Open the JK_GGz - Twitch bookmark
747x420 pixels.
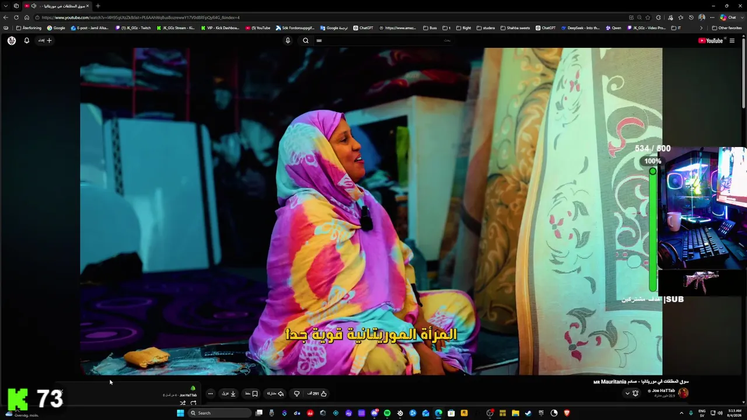(x=133, y=28)
